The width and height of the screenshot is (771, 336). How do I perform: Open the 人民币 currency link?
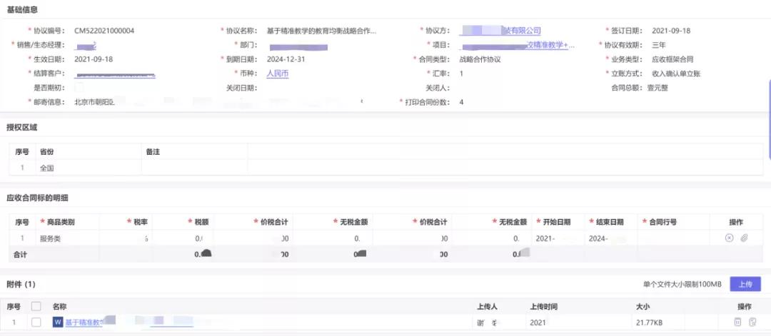pos(277,73)
